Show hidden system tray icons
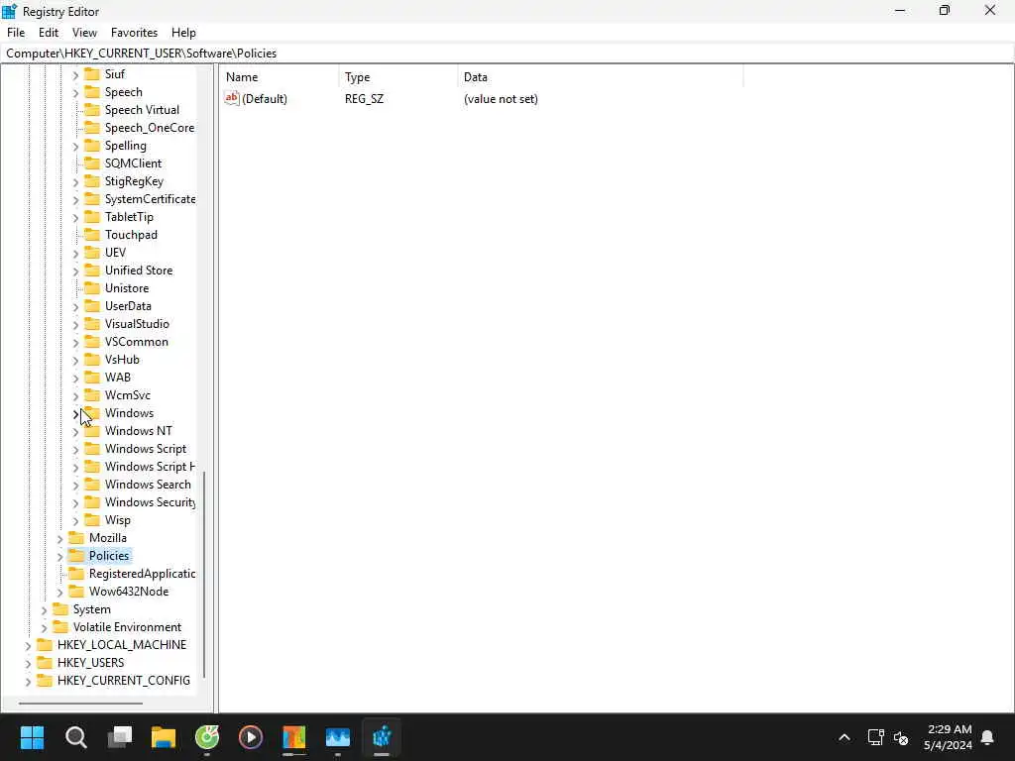This screenshot has width=1015, height=761. tap(845, 737)
